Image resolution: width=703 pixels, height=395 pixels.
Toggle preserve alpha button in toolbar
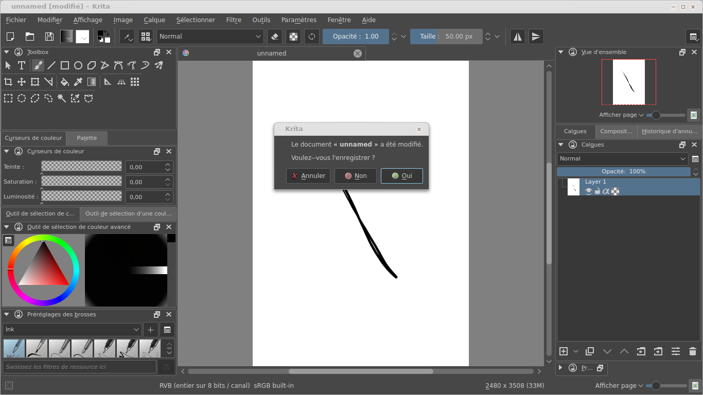coord(293,37)
